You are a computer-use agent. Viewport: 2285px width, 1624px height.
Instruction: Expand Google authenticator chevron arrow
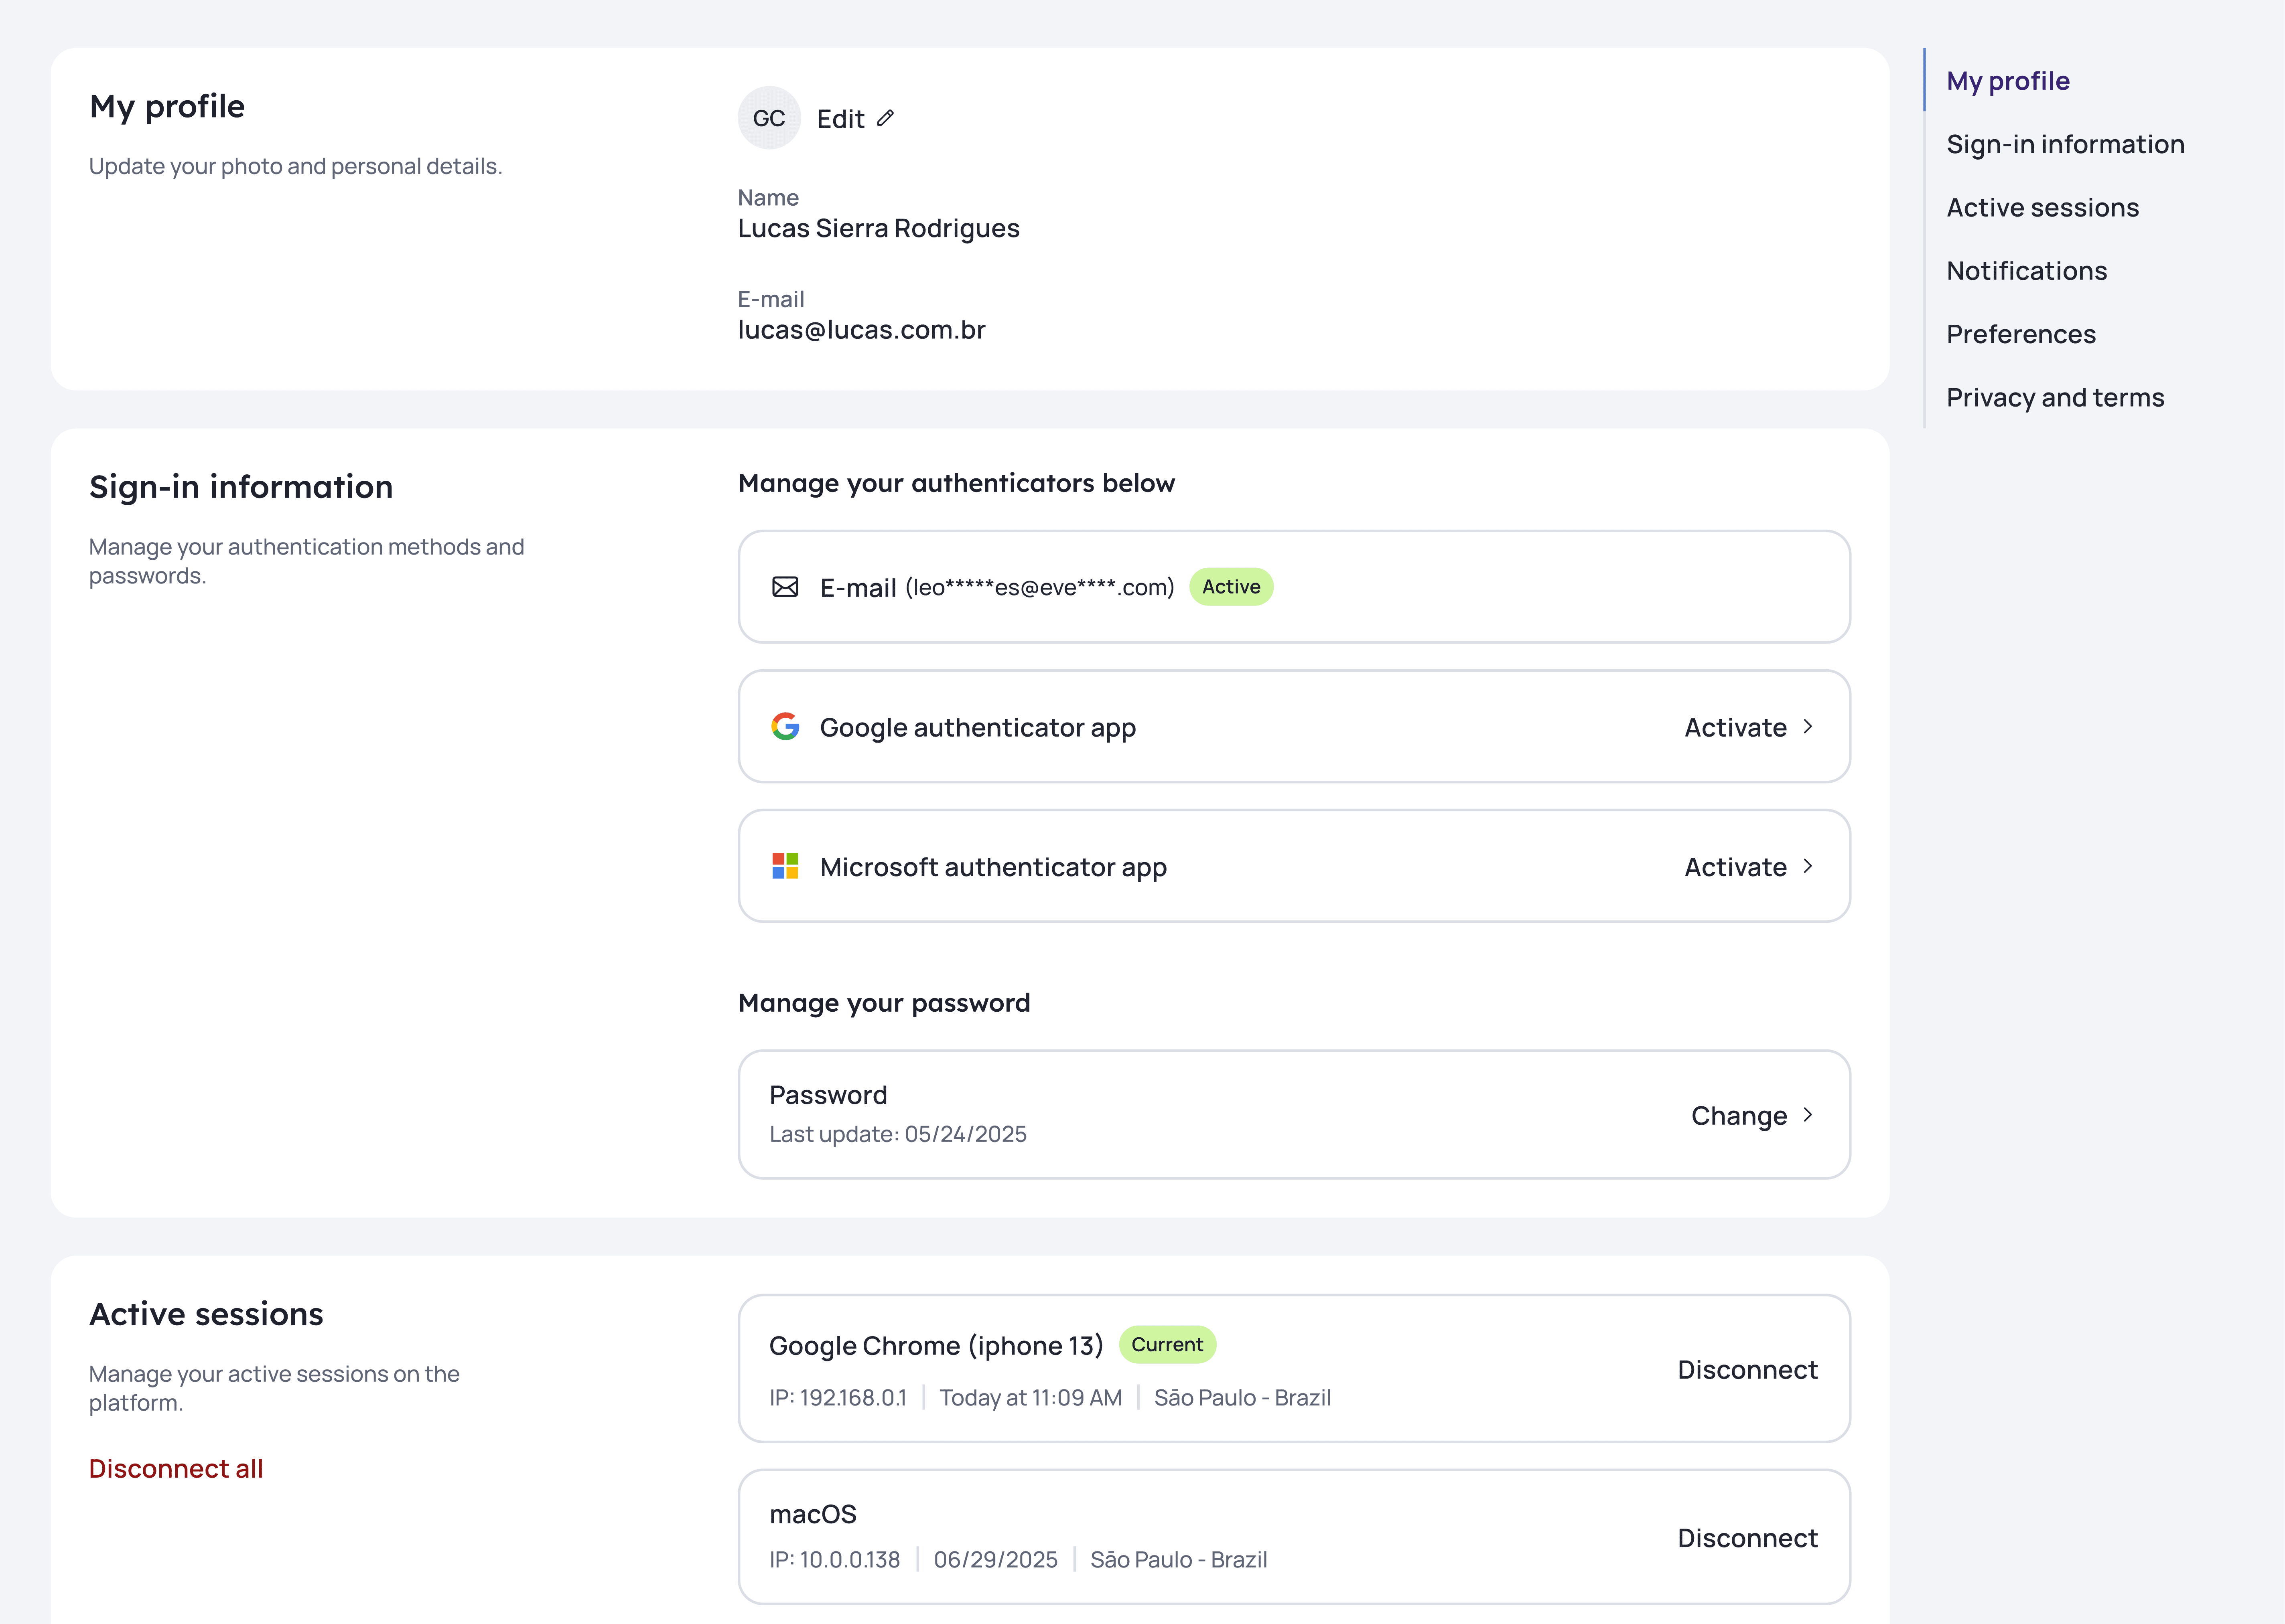1808,727
